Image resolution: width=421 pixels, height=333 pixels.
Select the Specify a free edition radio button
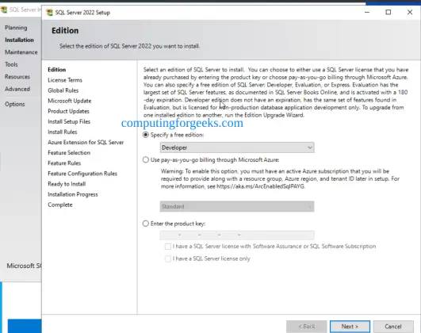(146, 135)
